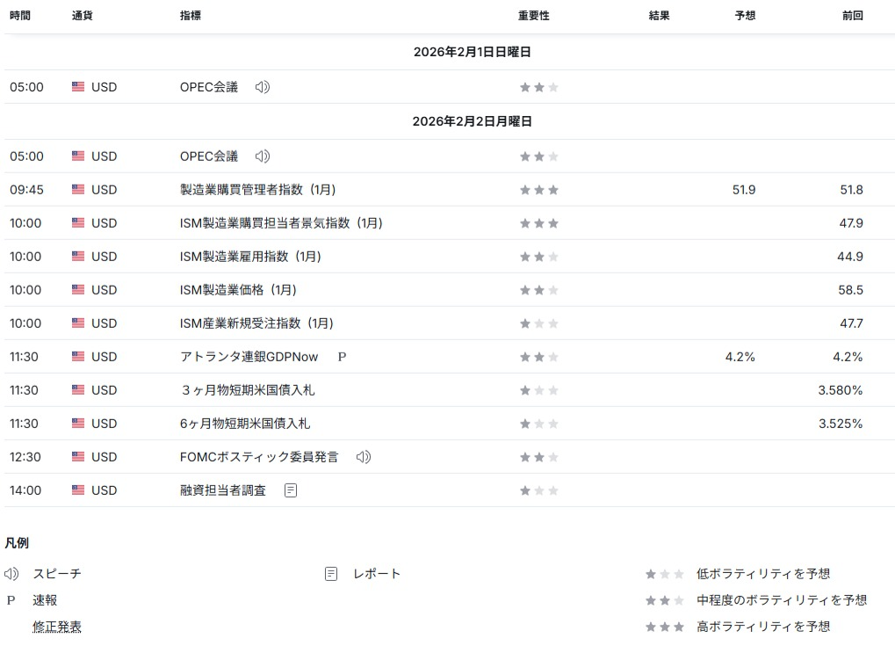895x653 pixels.
Task: Click the 時間 column header
Action: pyautogui.click(x=20, y=16)
